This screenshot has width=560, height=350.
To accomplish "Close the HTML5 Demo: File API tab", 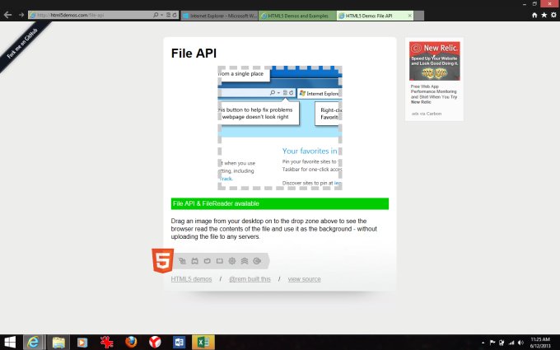I will [409, 16].
